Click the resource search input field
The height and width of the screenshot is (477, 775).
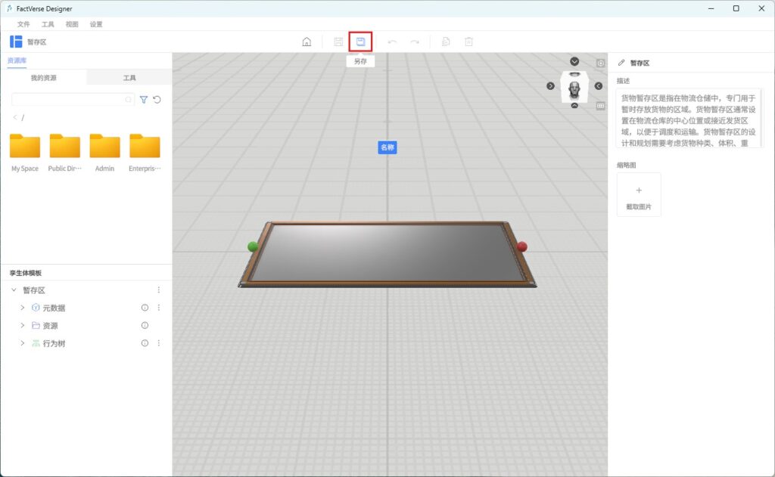point(68,99)
